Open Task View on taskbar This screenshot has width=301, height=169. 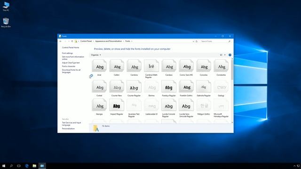pyautogui.click(x=19, y=166)
